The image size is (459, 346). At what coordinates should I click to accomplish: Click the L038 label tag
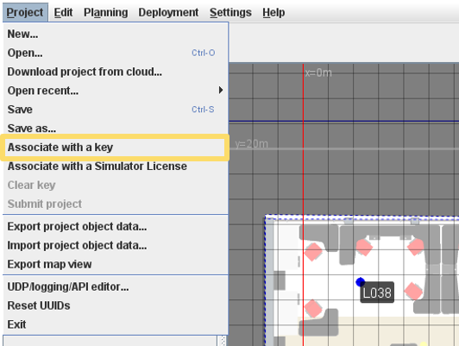point(377,293)
